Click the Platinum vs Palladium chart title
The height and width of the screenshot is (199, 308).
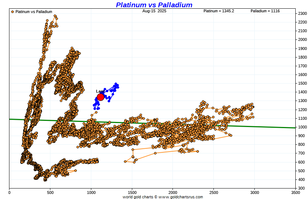[154, 5]
